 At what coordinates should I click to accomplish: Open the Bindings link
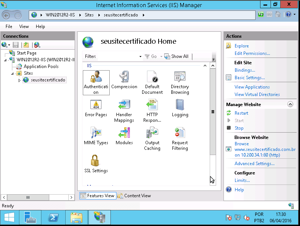click(x=245, y=70)
